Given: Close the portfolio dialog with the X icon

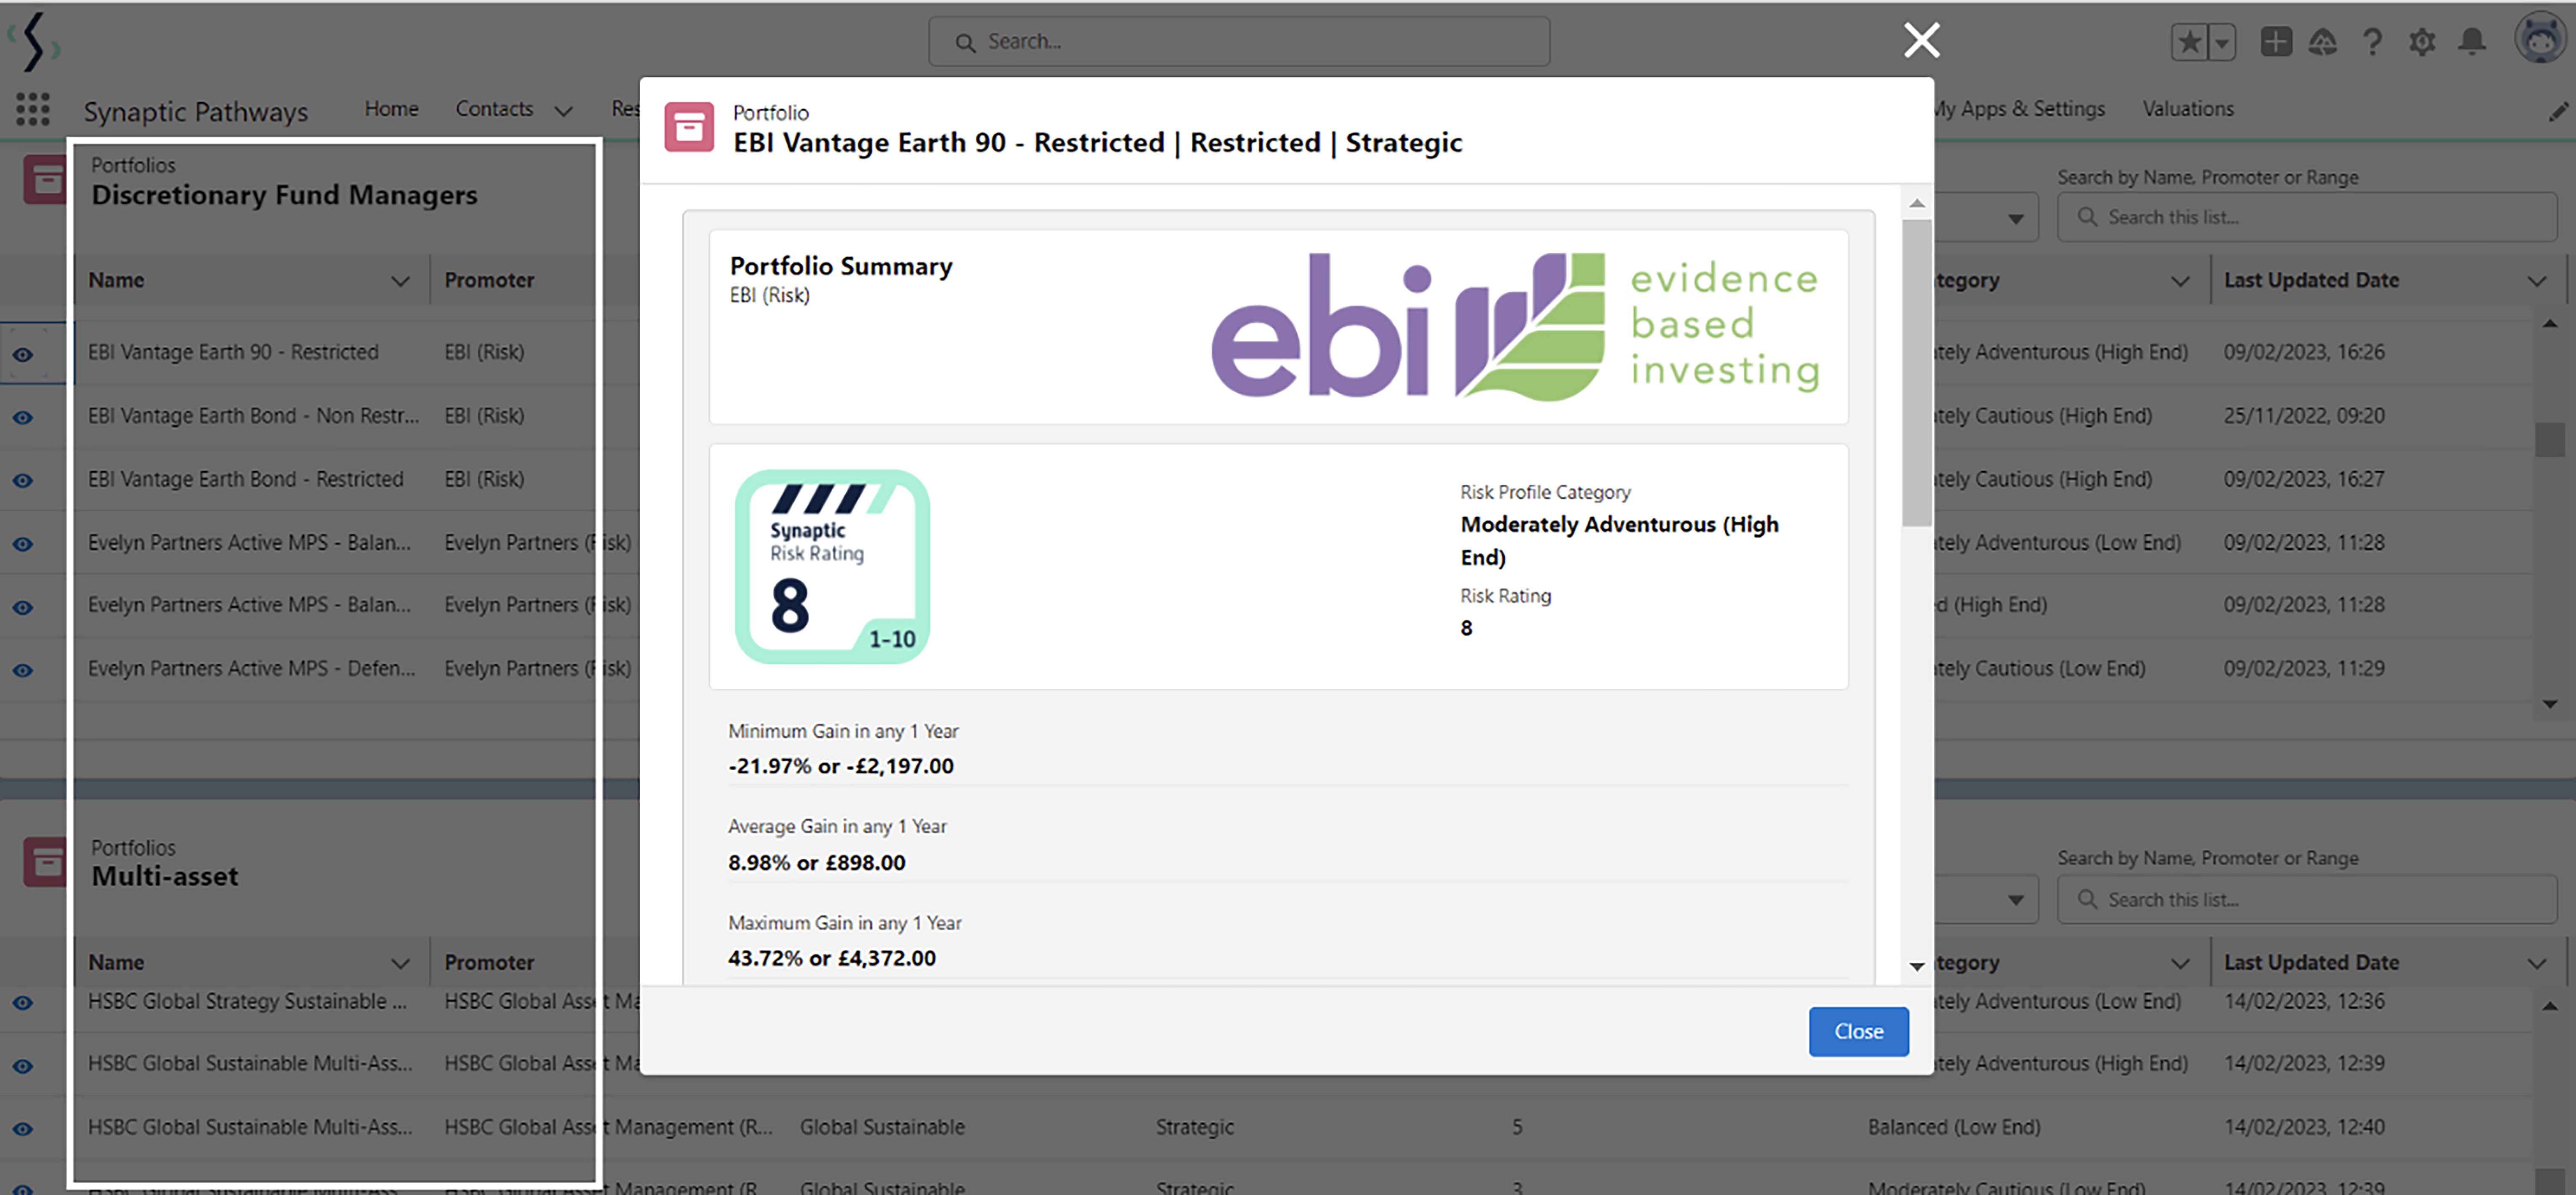Looking at the screenshot, I should (1921, 40).
